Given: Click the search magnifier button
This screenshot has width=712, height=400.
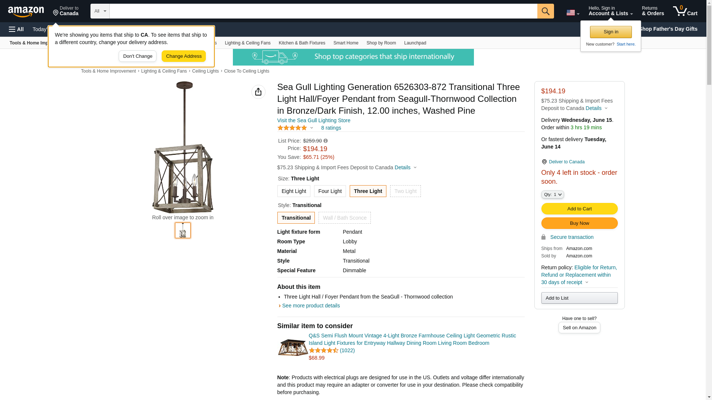Looking at the screenshot, I should [x=545, y=11].
